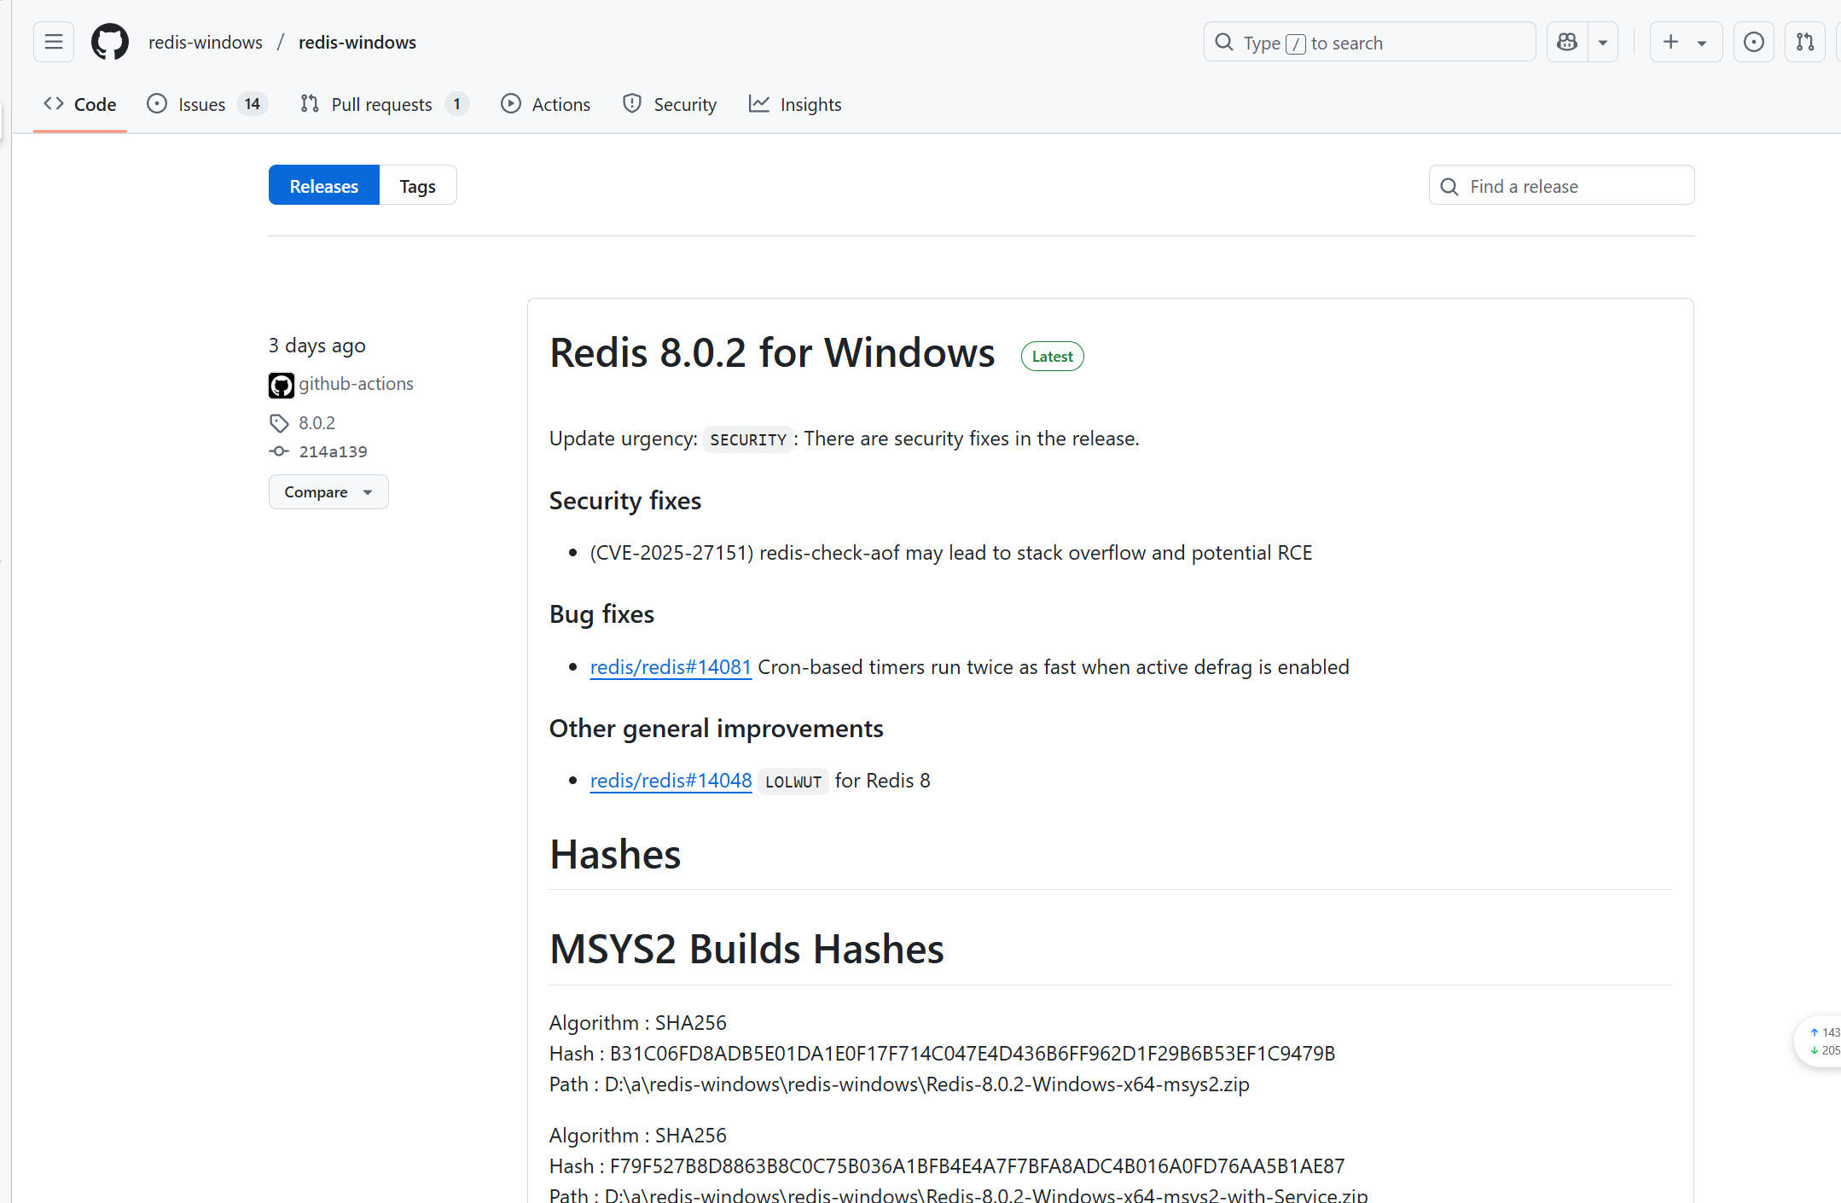
Task: Open the Issues tab
Action: [202, 104]
